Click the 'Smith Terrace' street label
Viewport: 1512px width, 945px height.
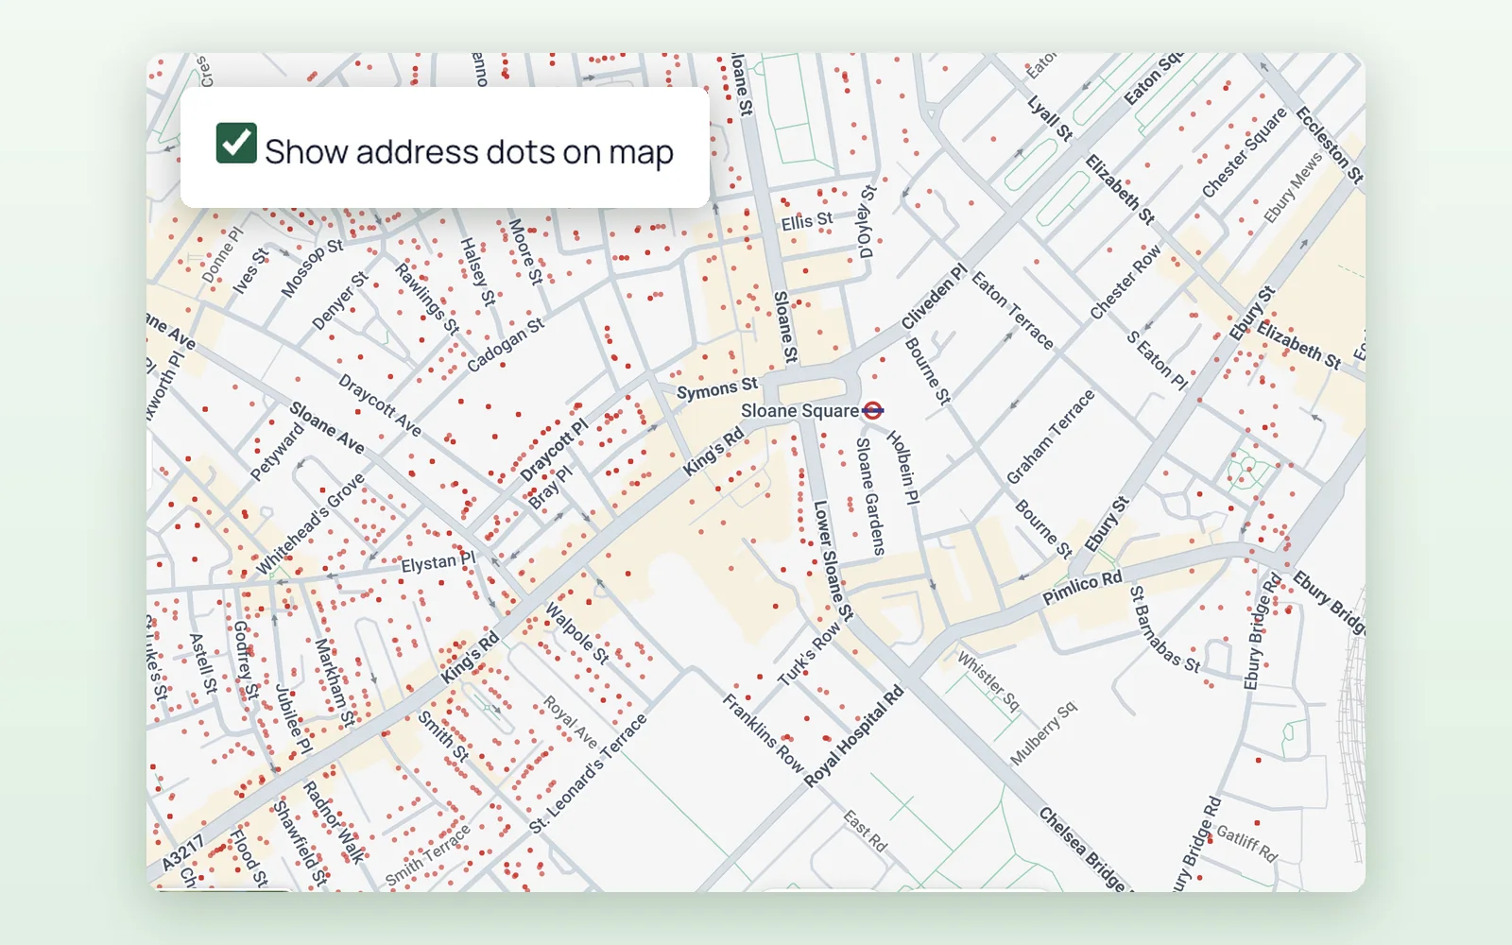pos(428,856)
